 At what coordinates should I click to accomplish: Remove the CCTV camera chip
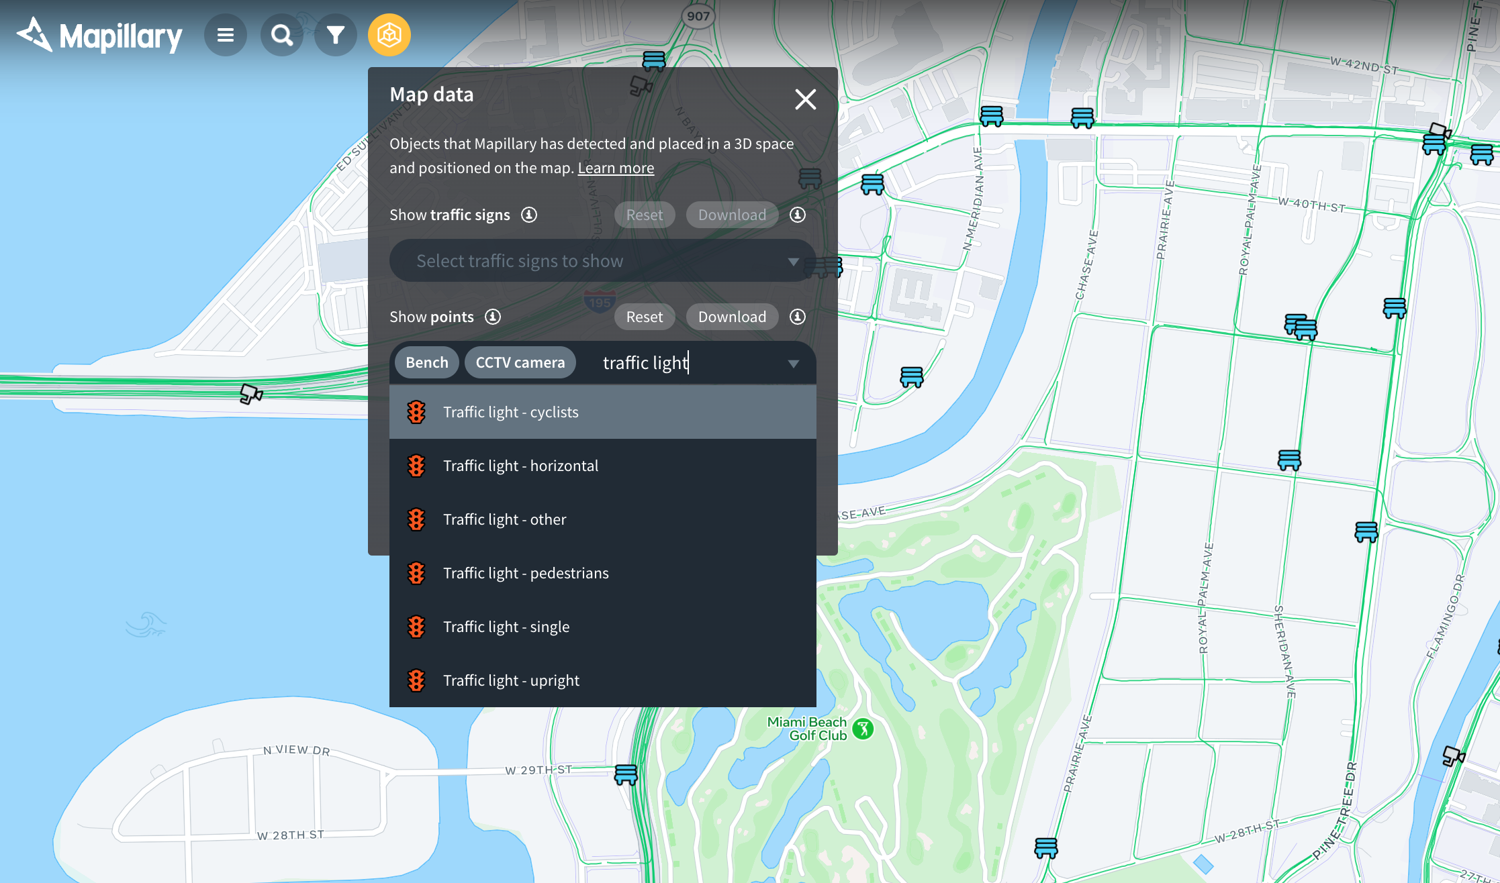coord(520,362)
